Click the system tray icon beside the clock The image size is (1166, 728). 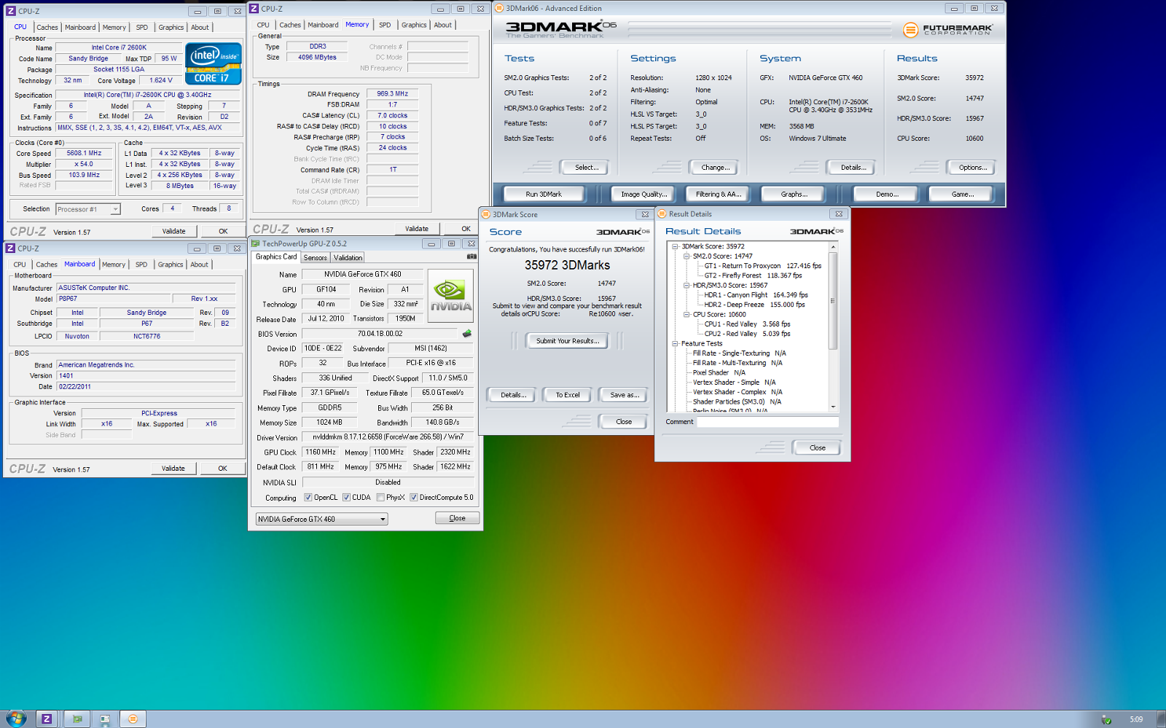(x=1106, y=719)
